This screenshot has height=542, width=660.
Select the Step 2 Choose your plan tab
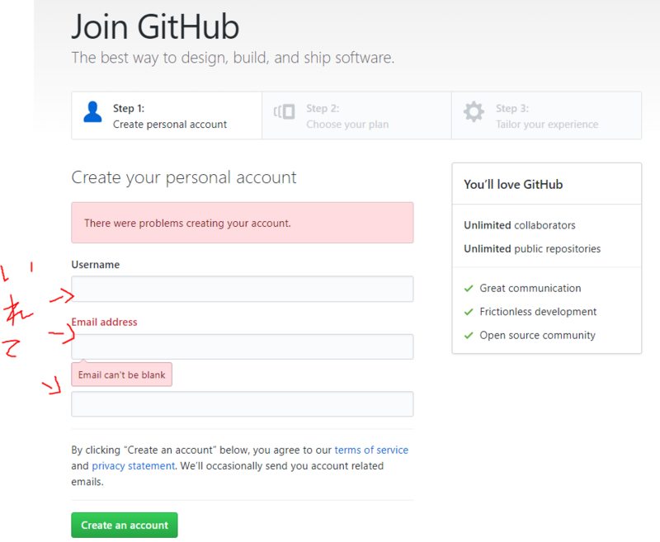pos(356,115)
